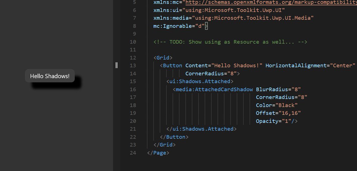
Task: Click the Color="Black" attribute
Action: tap(277, 105)
